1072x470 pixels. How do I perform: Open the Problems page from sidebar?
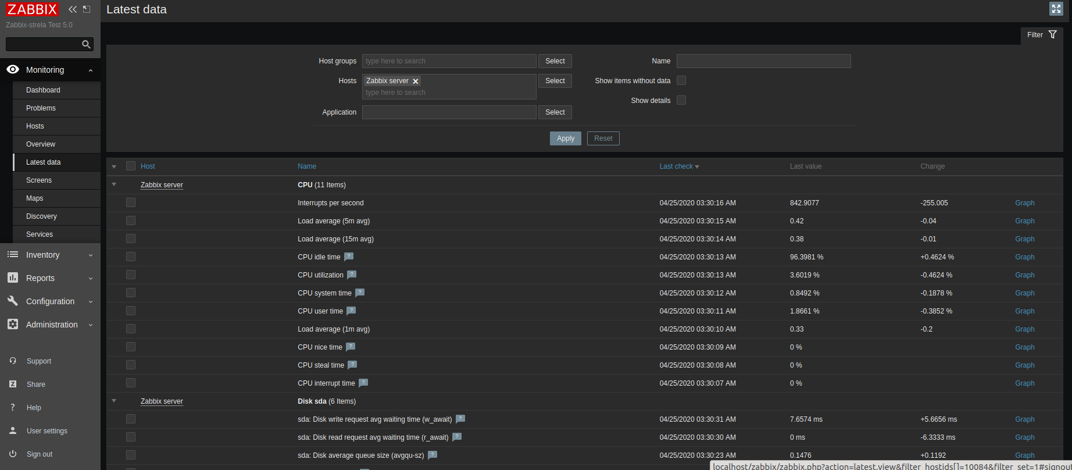click(x=41, y=108)
